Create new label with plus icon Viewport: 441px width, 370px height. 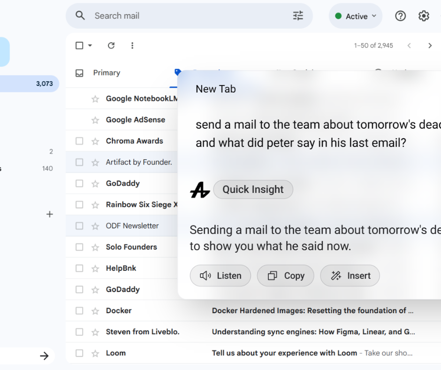coord(49,215)
